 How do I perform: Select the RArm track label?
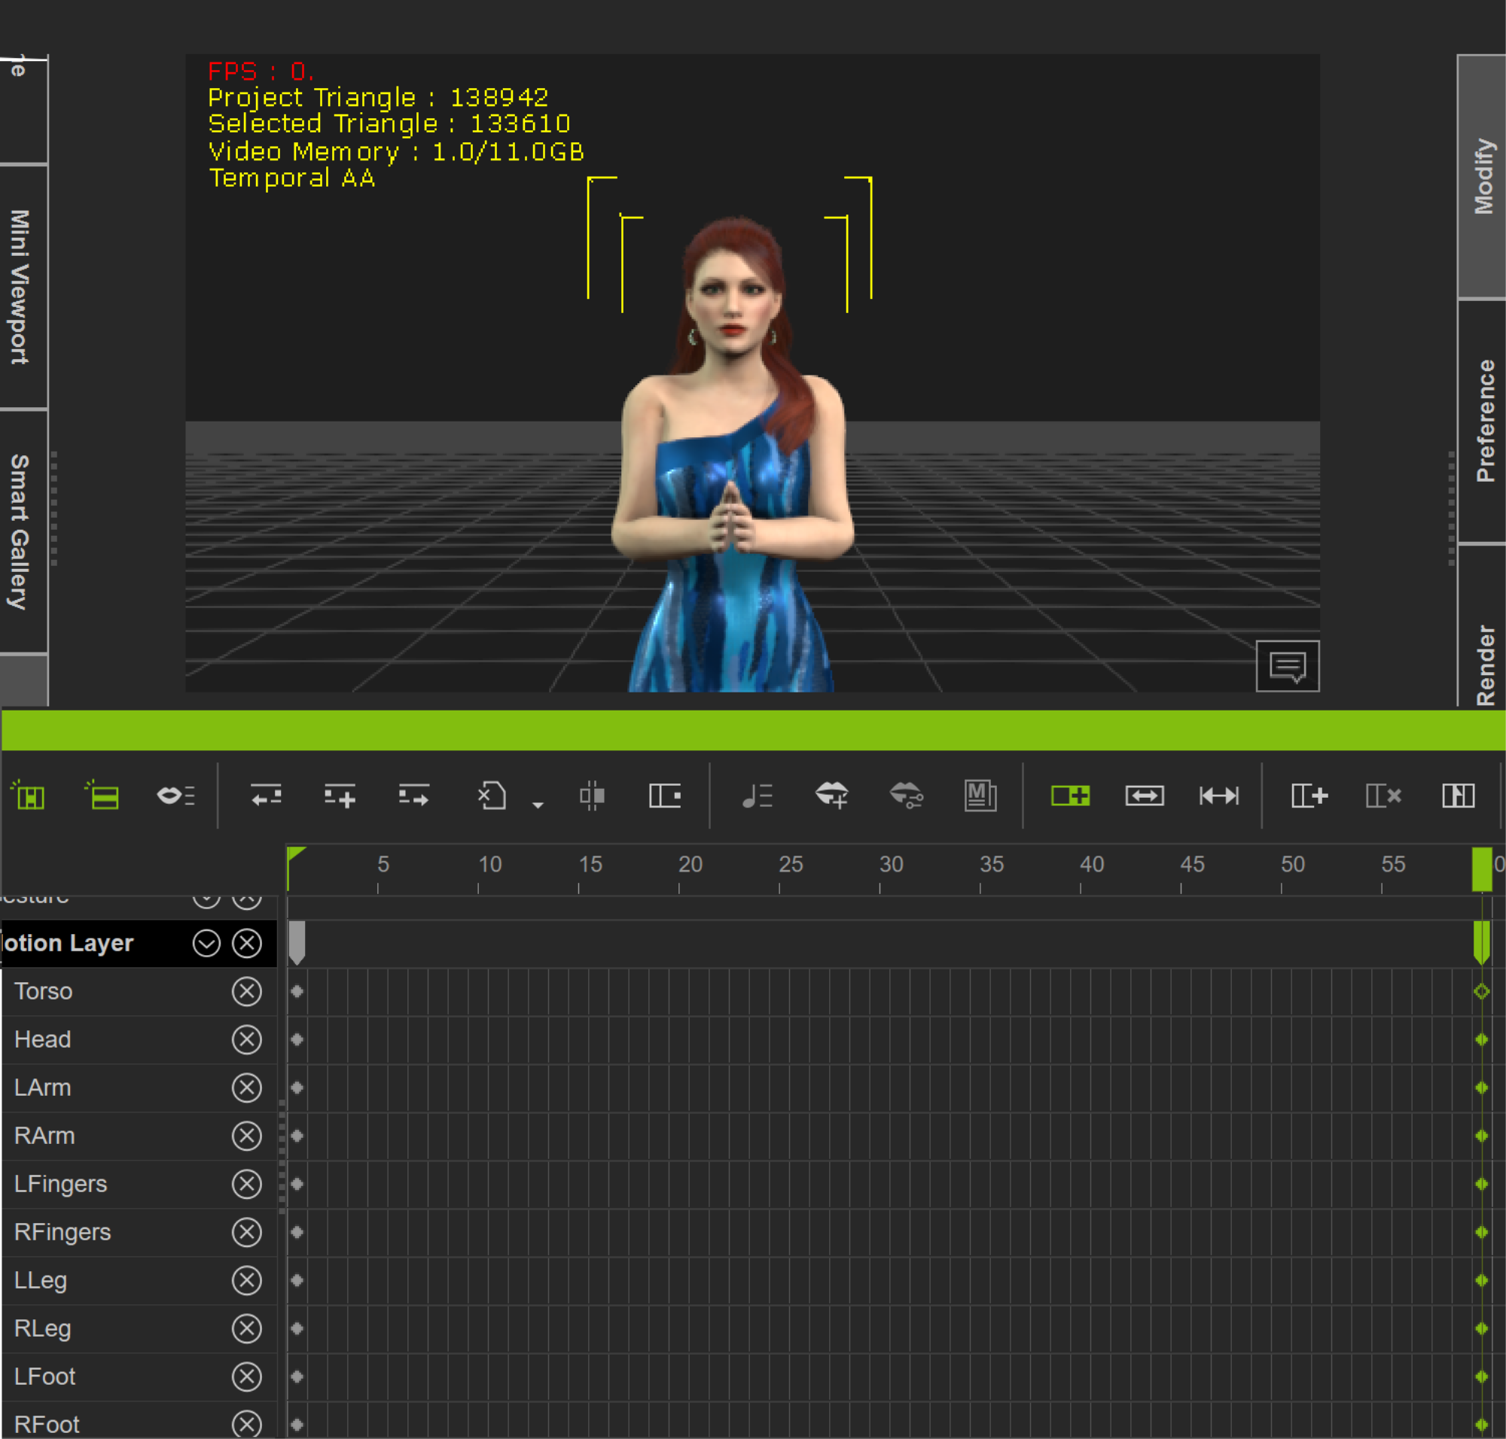click(44, 1135)
